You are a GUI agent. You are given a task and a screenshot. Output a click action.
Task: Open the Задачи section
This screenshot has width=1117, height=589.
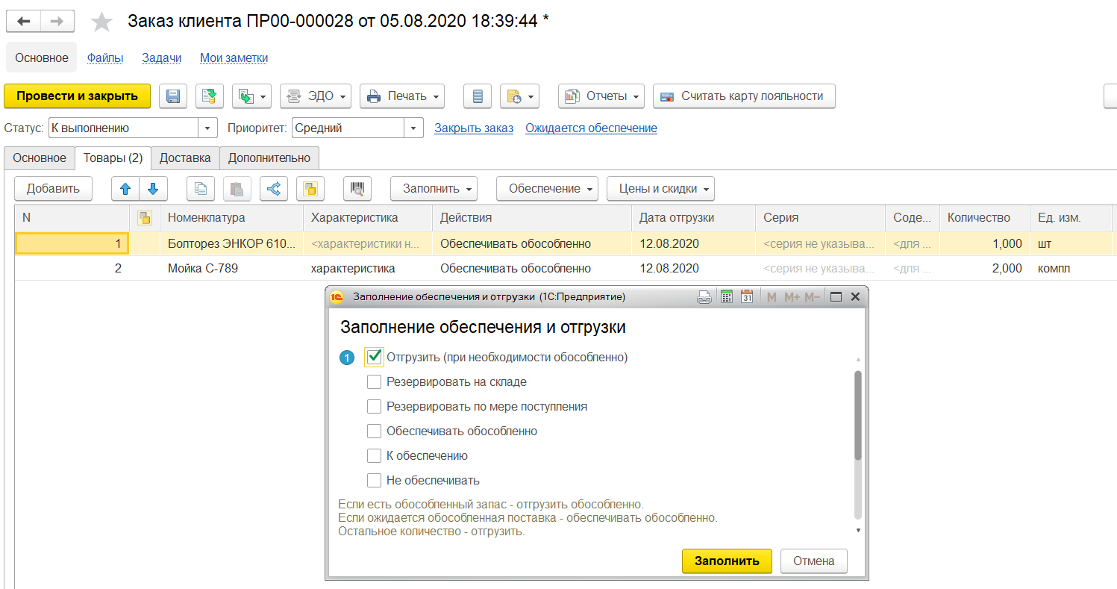(x=162, y=57)
